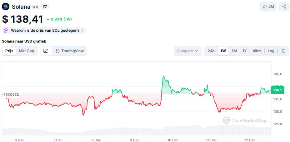Image resolution: width=290 pixels, height=142 pixels.
Task: Open the share icon button
Action: pyautogui.click(x=284, y=7)
